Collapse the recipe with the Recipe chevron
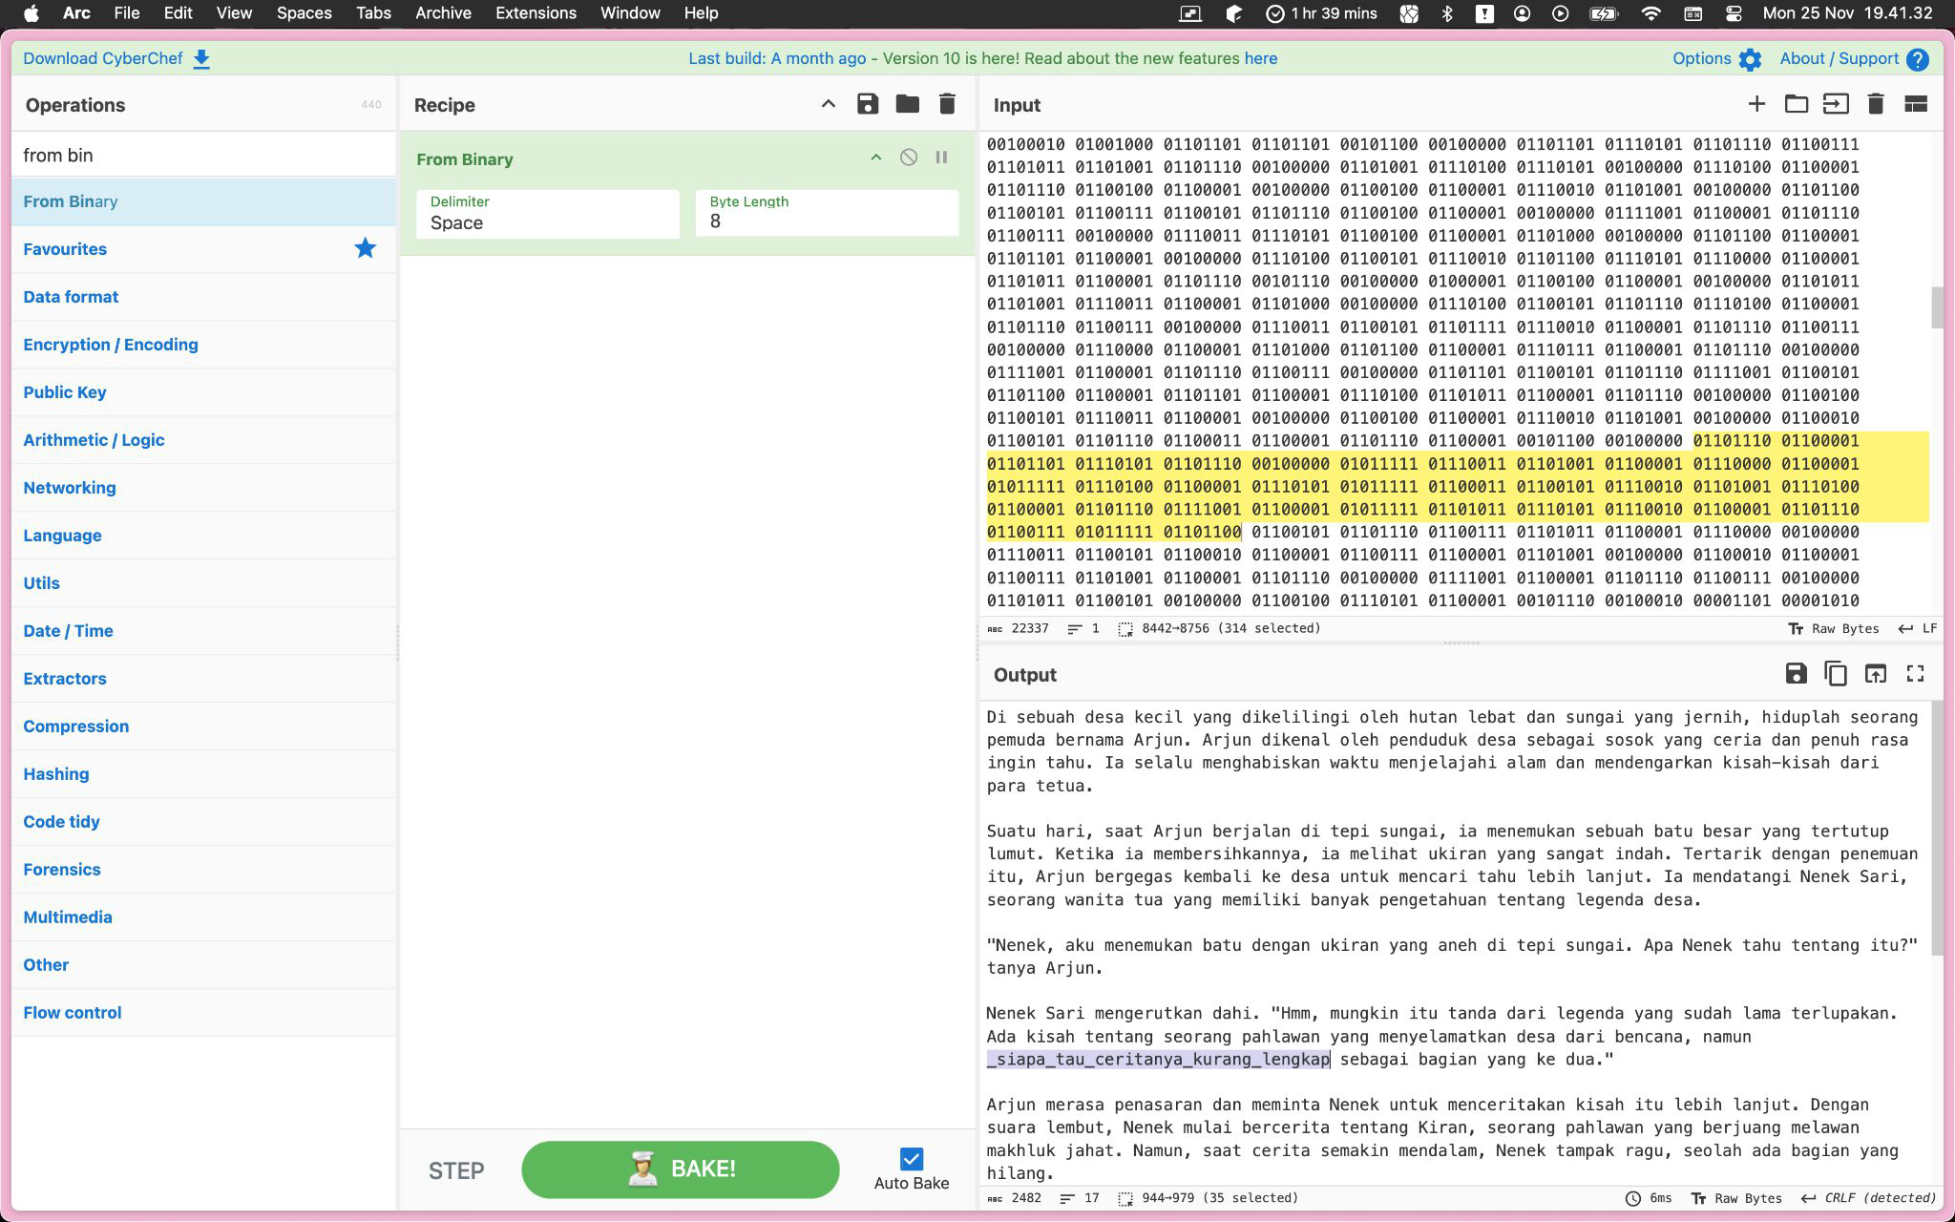This screenshot has height=1222, width=1955. pyautogui.click(x=828, y=104)
